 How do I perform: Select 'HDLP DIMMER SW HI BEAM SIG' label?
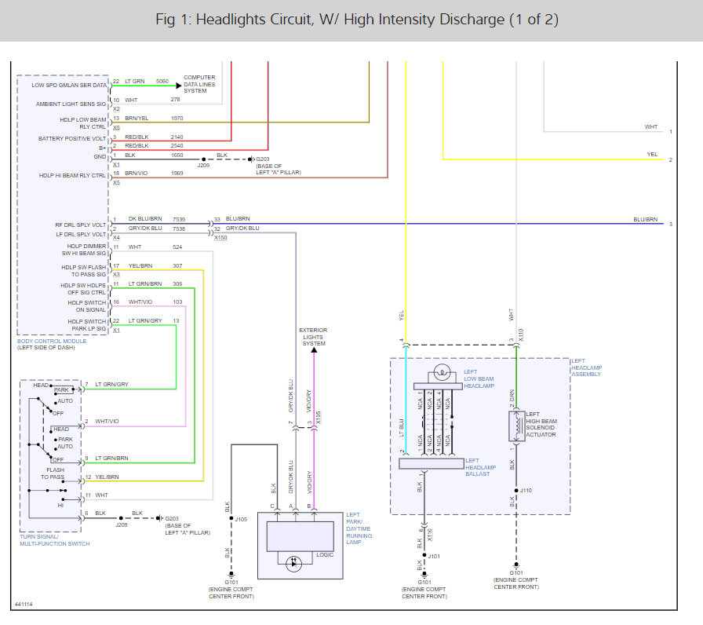click(84, 250)
